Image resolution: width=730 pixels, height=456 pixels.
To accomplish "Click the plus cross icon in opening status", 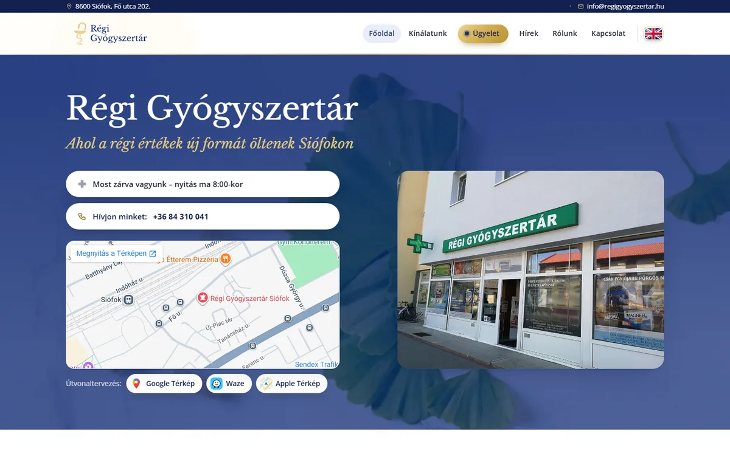I will [82, 184].
